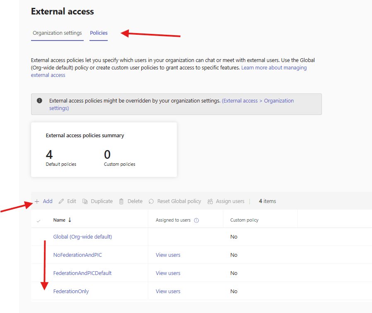Click the plus Add icon in toolbar

pyautogui.click(x=37, y=201)
